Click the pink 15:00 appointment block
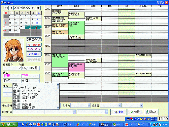This screenshot has height=127, width=169. click(x=77, y=67)
